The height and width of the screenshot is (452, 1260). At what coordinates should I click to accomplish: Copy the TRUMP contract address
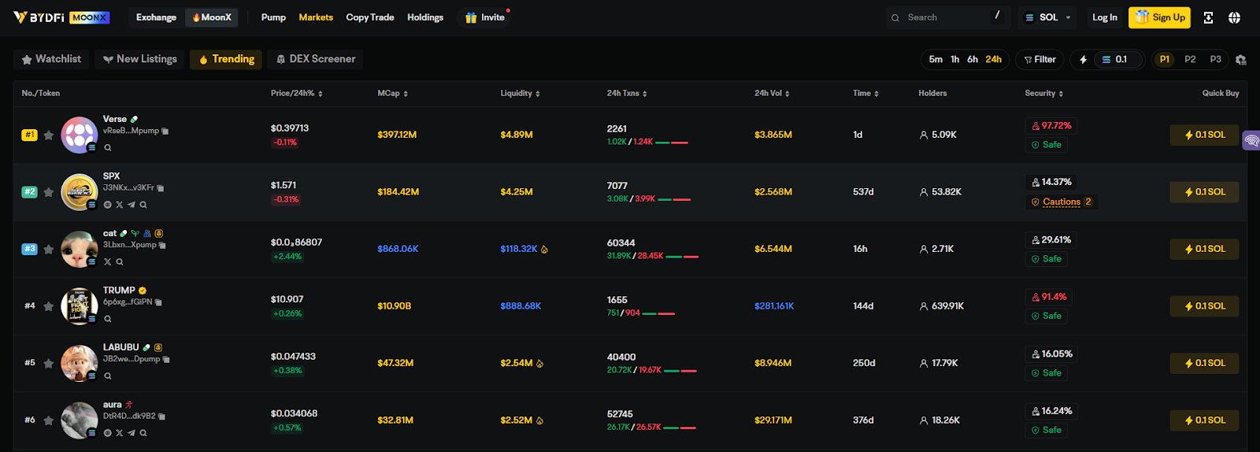point(158,302)
